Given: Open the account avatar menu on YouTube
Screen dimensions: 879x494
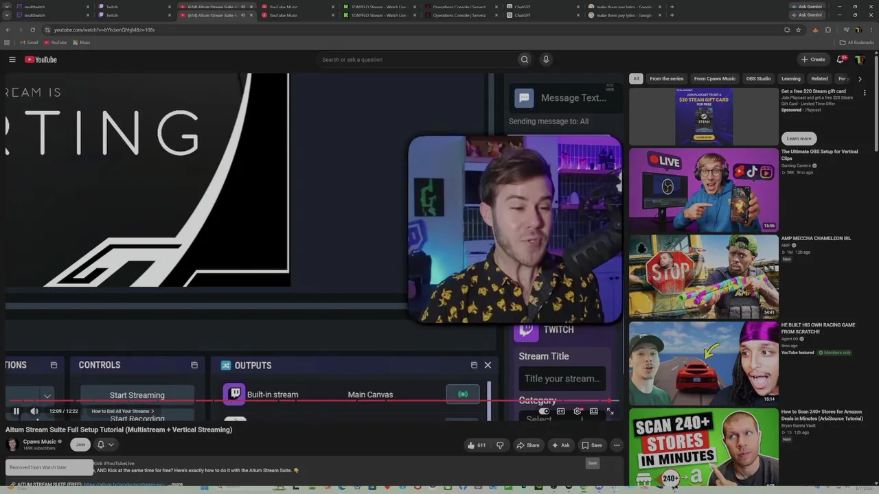Looking at the screenshot, I should 860,60.
